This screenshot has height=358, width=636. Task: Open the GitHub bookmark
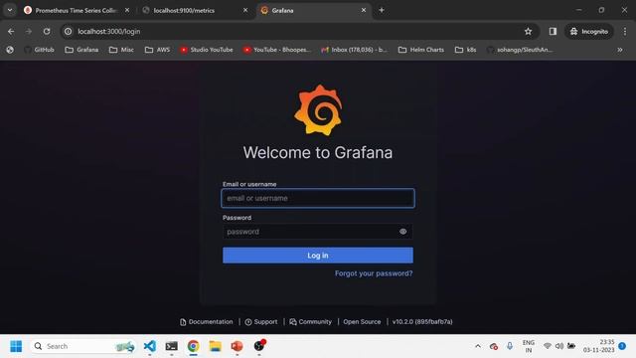[39, 50]
